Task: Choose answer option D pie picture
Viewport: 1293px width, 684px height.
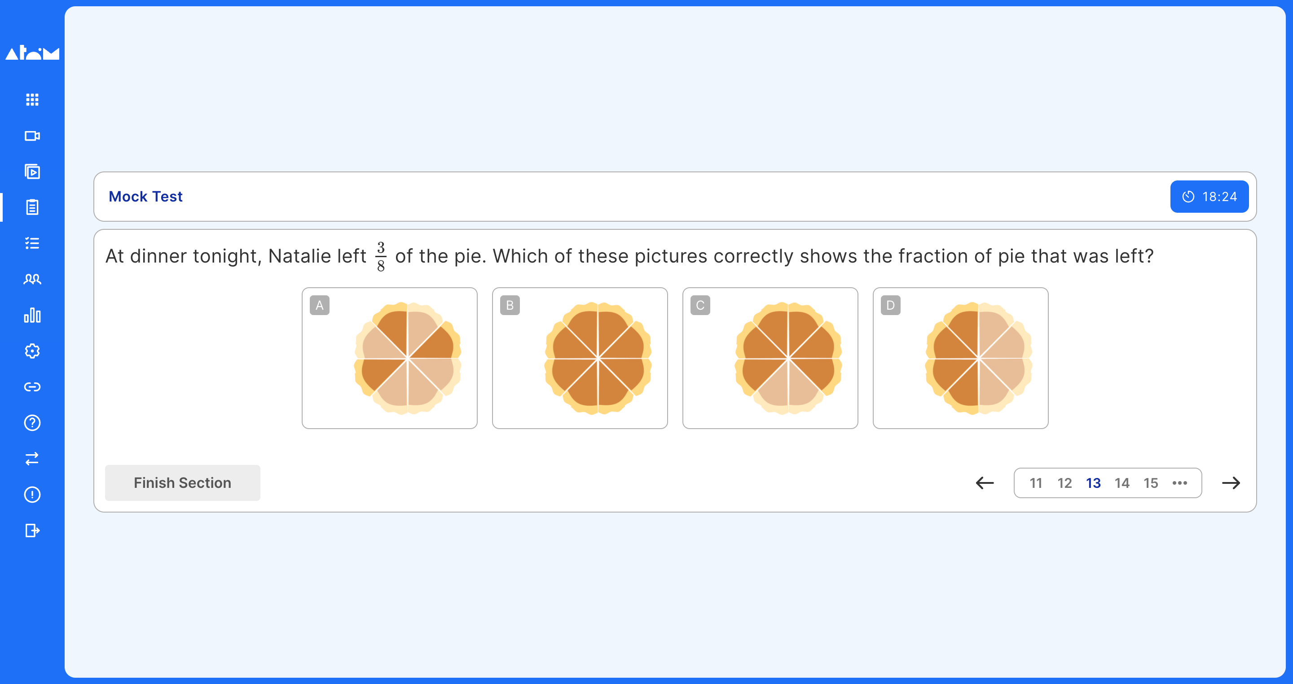Action: point(960,358)
